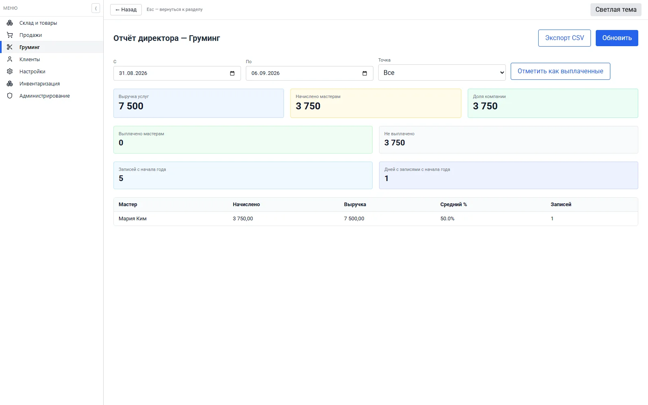Expand the Точка dropdown showing Все
648x405 pixels.
click(x=442, y=72)
